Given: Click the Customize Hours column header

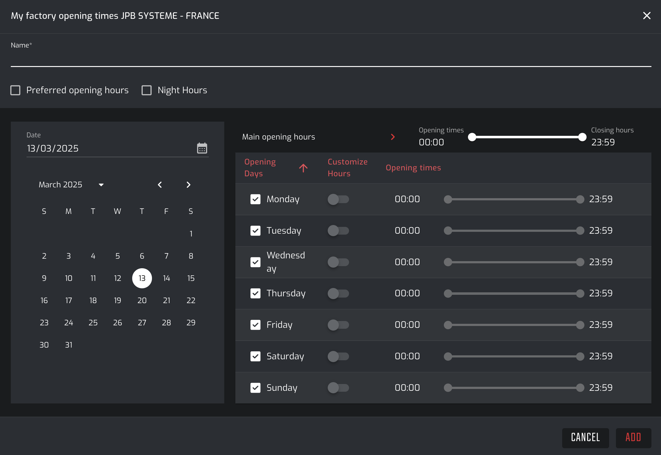Looking at the screenshot, I should tap(347, 168).
